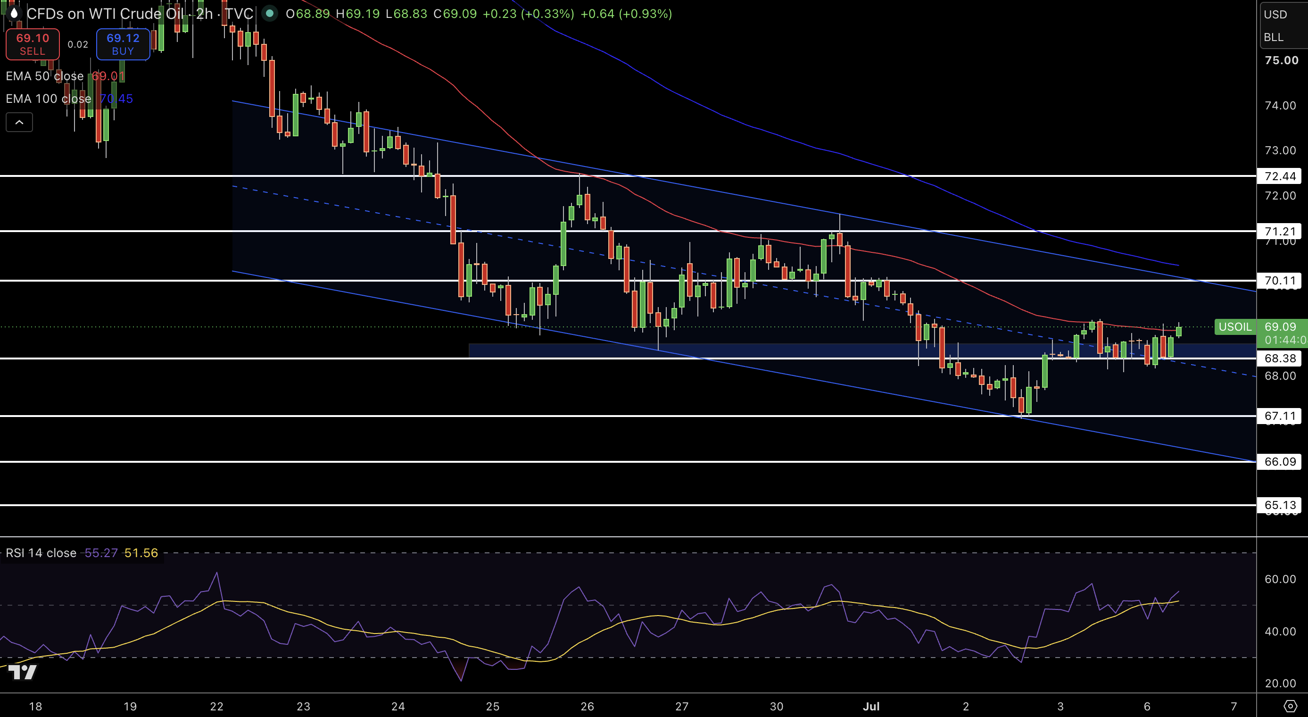Image resolution: width=1308 pixels, height=717 pixels.
Task: Click the Jul label on the time axis
Action: (x=871, y=706)
